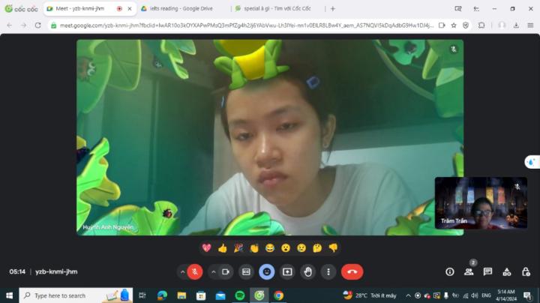Bookmark this page with star icon
540x303 pixels.
click(454, 25)
